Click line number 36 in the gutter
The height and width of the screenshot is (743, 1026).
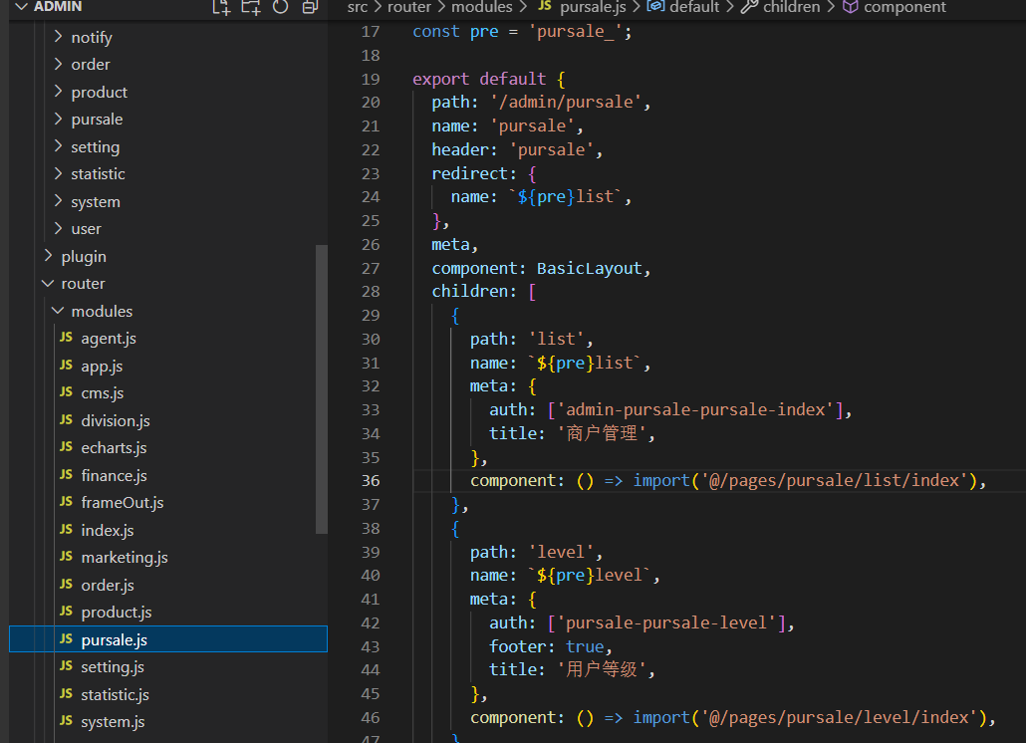point(371,481)
